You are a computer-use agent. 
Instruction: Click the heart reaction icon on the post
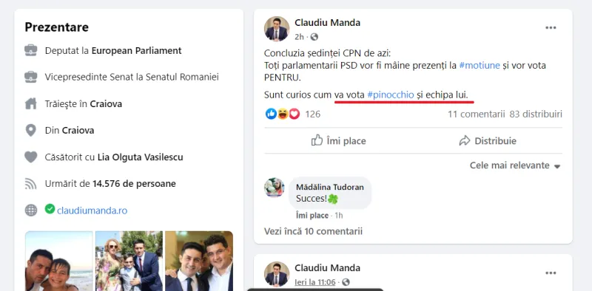coord(295,114)
